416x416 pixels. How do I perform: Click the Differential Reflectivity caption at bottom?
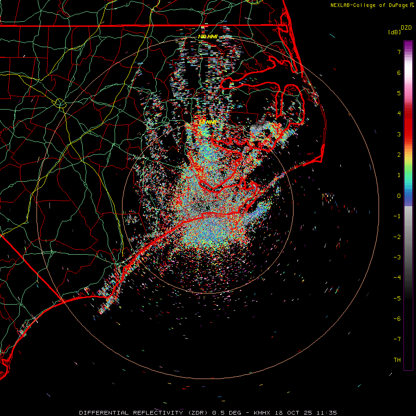click(x=208, y=413)
